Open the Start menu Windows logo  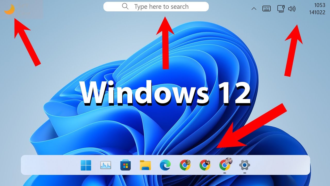pos(86,165)
